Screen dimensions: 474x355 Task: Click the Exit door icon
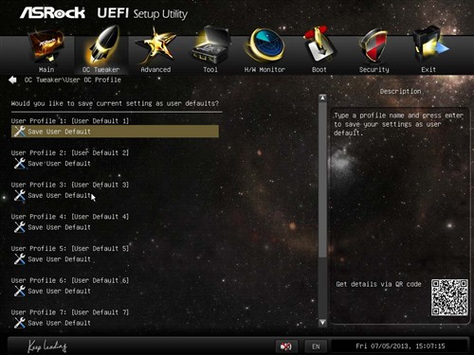click(x=429, y=45)
